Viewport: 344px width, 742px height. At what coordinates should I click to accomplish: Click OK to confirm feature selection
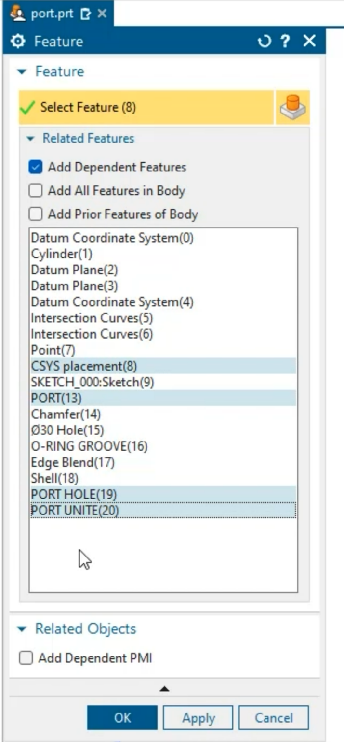[x=122, y=718]
